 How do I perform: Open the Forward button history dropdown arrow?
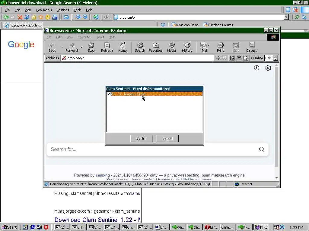tap(81, 47)
